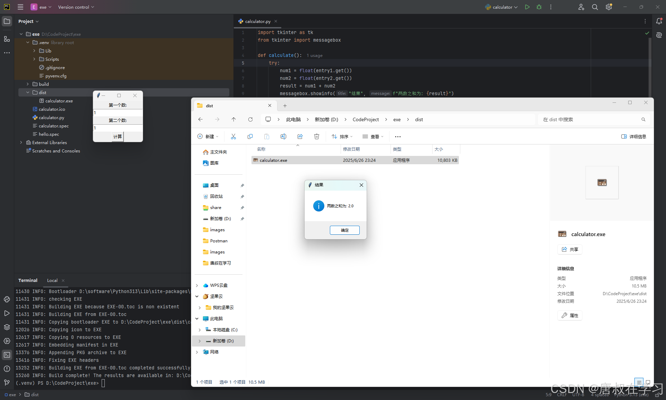Switch to large icons view toggle
666x400 pixels.
coord(647,382)
